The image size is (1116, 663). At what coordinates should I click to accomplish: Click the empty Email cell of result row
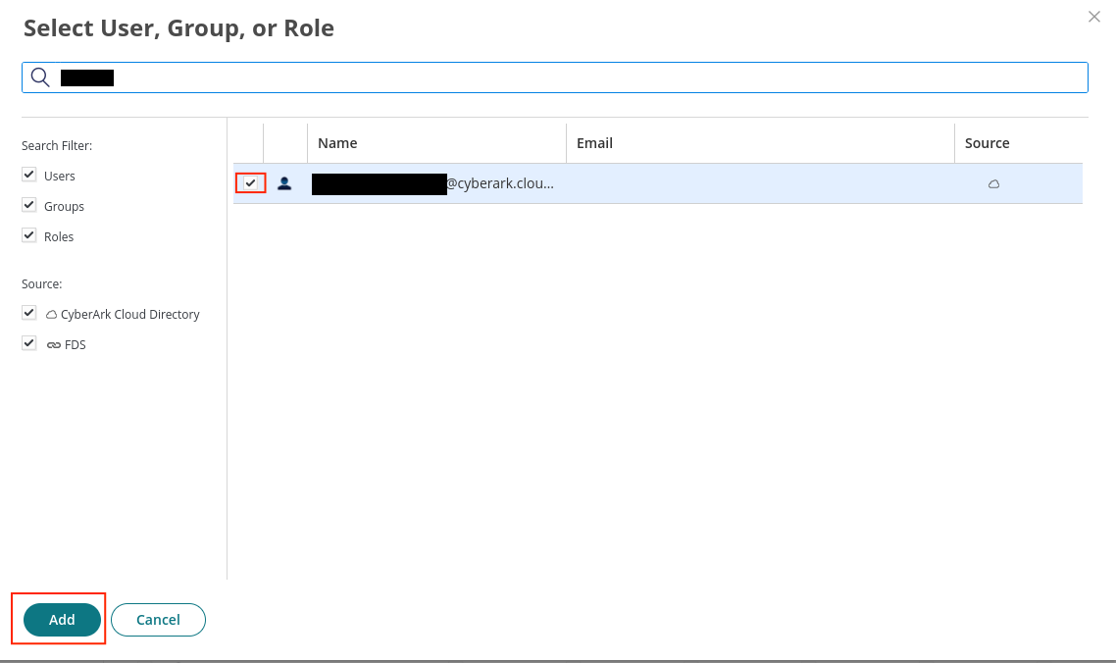[760, 183]
